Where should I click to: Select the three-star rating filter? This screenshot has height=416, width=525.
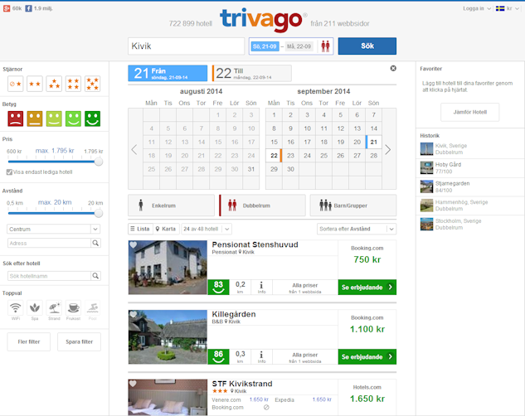click(x=54, y=84)
